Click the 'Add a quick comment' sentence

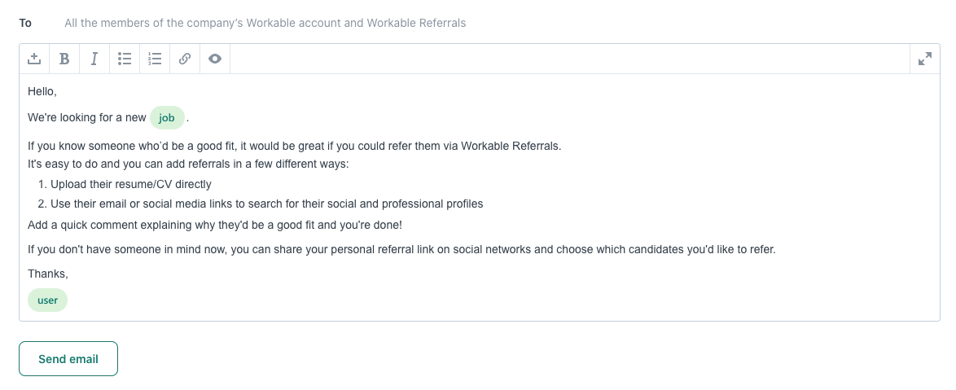click(x=215, y=225)
